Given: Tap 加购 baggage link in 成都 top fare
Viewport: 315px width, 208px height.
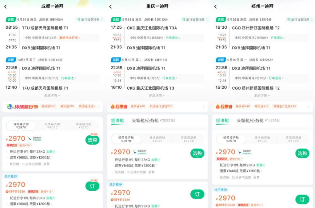Looking at the screenshot, I should pyautogui.click(x=50, y=152).
